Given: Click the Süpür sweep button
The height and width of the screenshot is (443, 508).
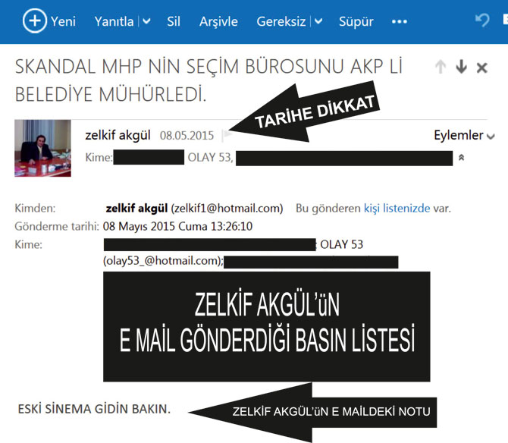Looking at the screenshot, I should tap(356, 22).
